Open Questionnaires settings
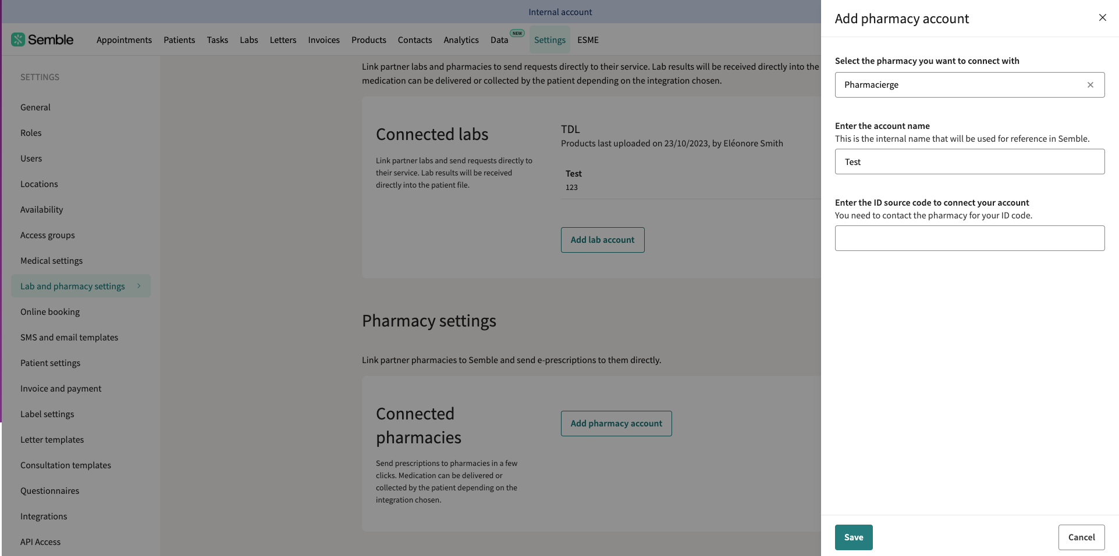The height and width of the screenshot is (556, 1119). 49,490
